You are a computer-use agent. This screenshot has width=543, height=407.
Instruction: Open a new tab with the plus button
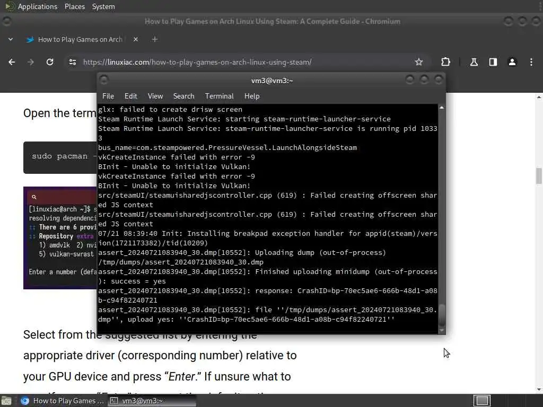tap(155, 39)
